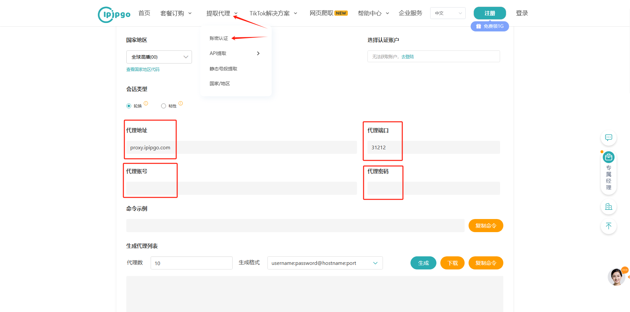Click the enterprise building icon on the right
This screenshot has height=312, width=630.
(609, 207)
